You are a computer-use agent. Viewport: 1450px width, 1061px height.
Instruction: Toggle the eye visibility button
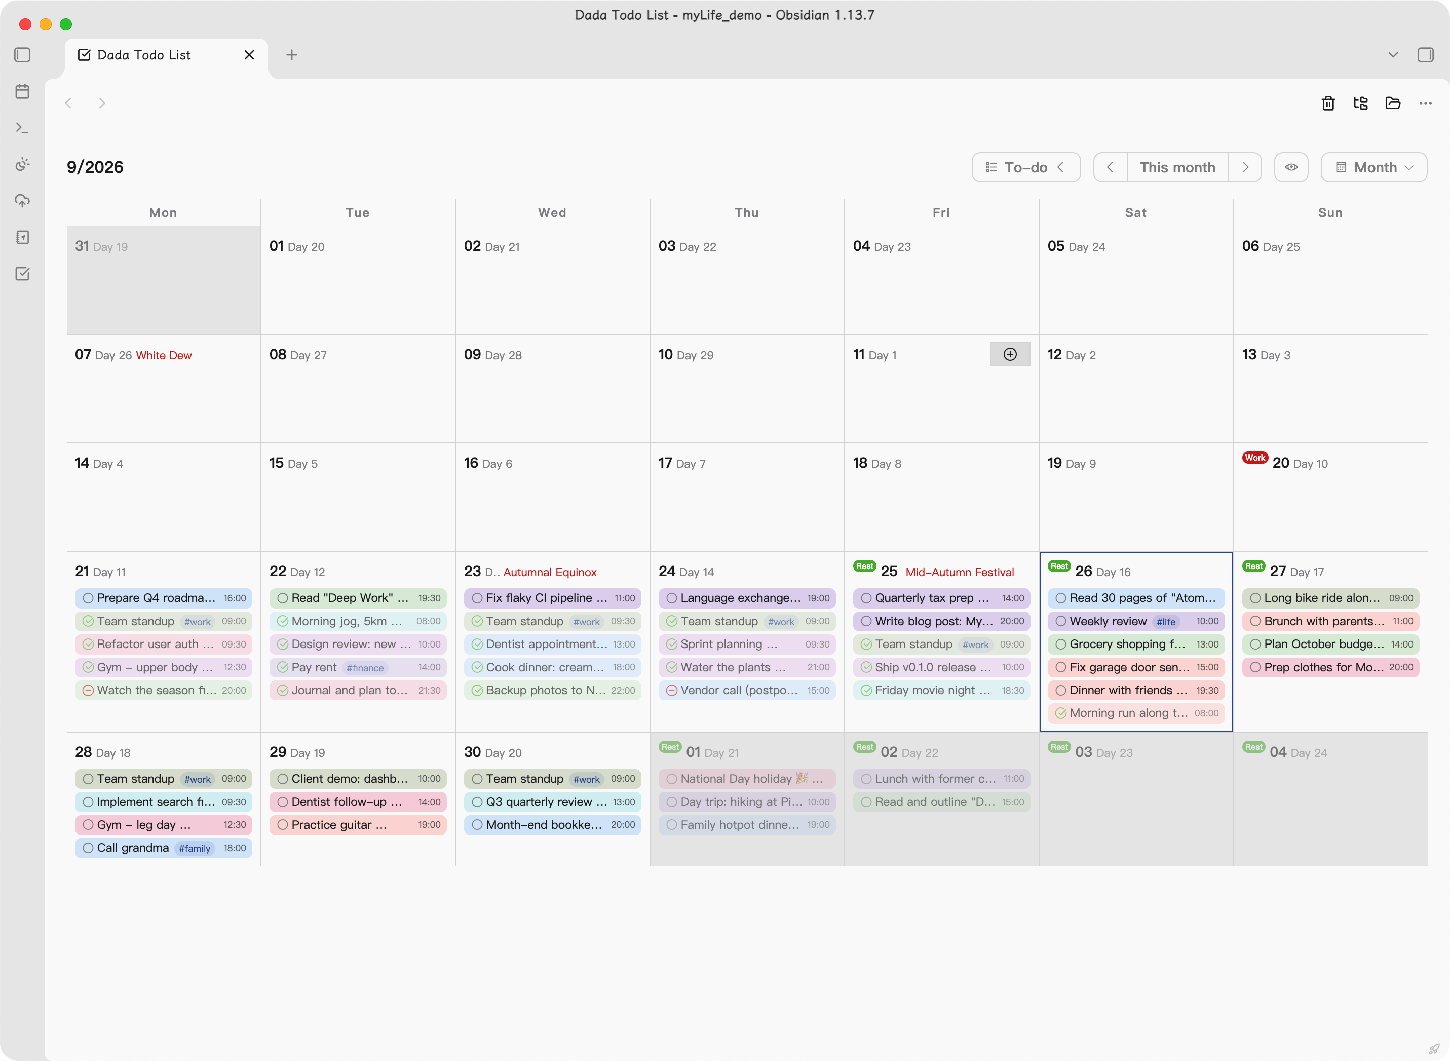(1291, 167)
